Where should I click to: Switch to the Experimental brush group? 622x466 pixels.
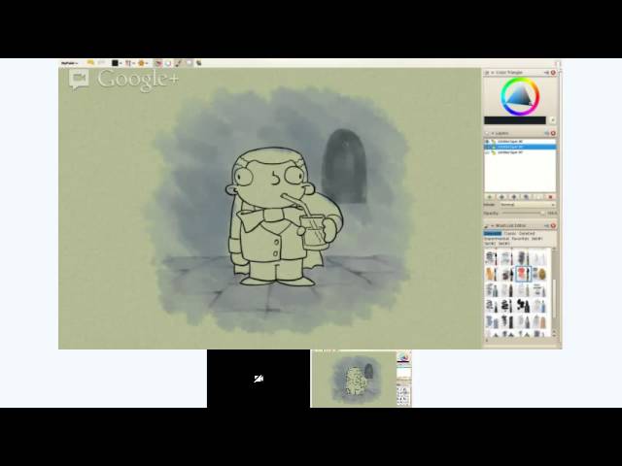tap(497, 239)
